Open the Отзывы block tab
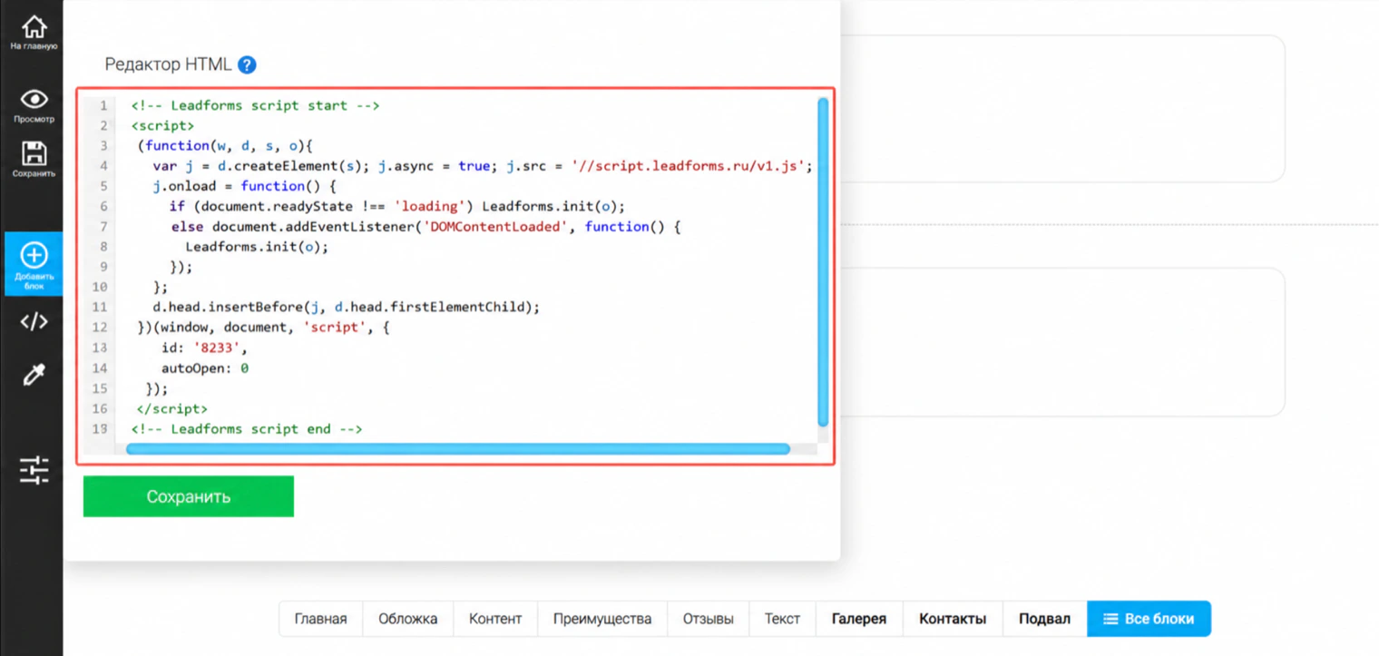Viewport: 1379px width, 656px height. point(708,619)
